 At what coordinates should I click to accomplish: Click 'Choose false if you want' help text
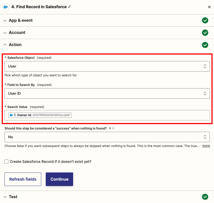pyautogui.click(x=102, y=146)
